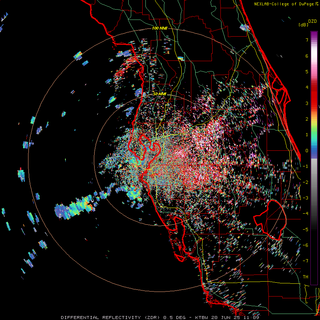The image size is (320, 320).
Task: Click the 7 value on the color scale
Action: [x=307, y=40]
